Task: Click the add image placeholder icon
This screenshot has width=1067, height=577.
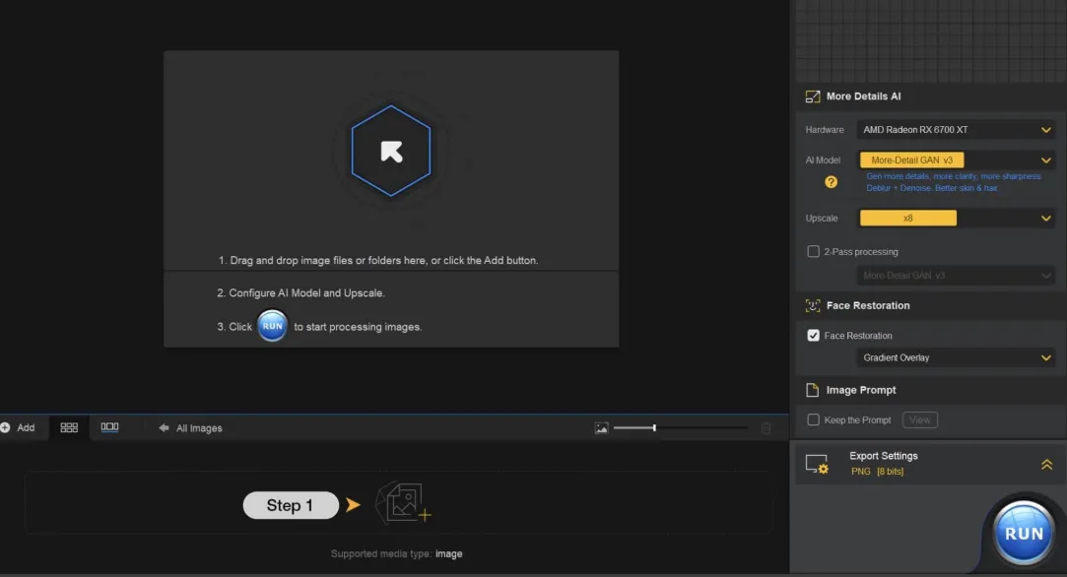Action: (x=404, y=503)
